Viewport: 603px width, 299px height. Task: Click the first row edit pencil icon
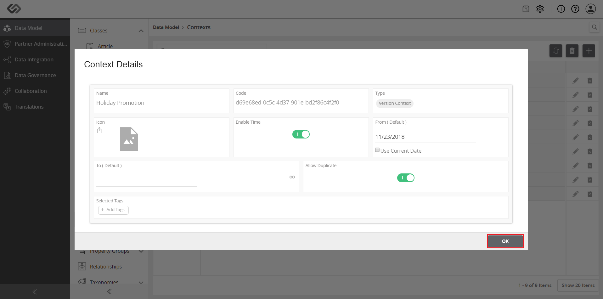click(x=576, y=81)
